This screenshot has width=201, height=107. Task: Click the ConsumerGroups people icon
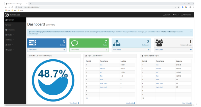tap(159, 43)
